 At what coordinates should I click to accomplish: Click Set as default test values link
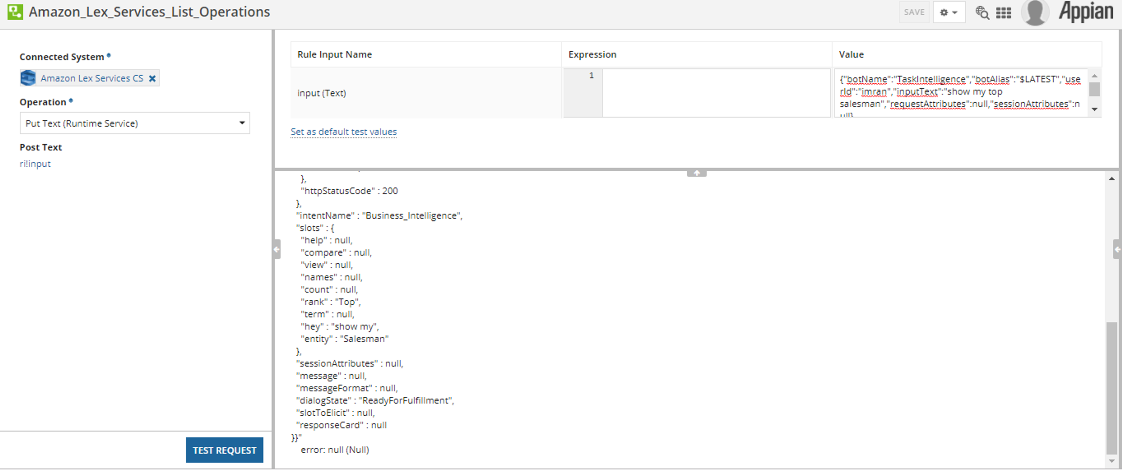tap(343, 131)
